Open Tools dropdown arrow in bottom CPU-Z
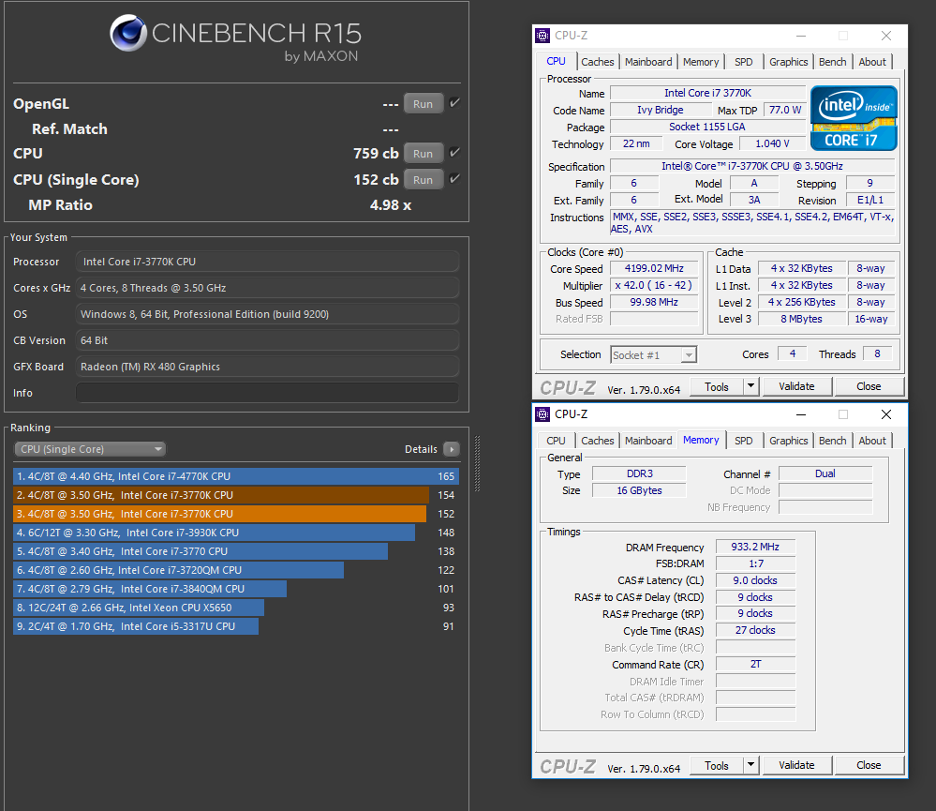The image size is (936, 811). click(750, 765)
